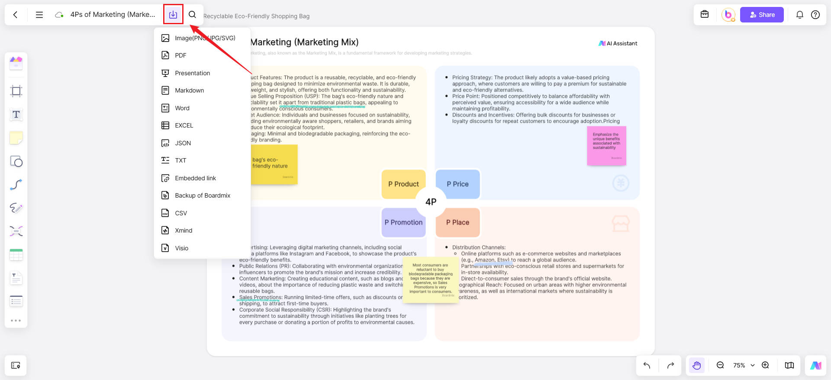Open the Mind map tool
The height and width of the screenshot is (380, 831).
click(x=16, y=231)
